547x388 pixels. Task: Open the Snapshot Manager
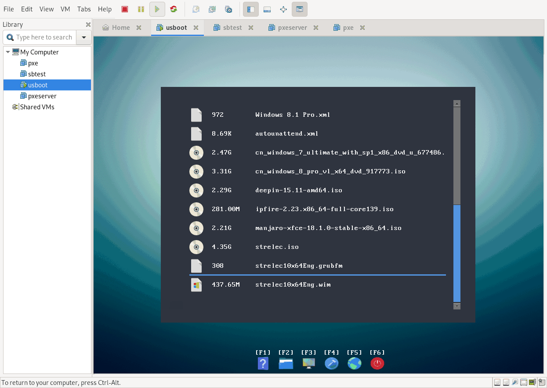coord(228,9)
